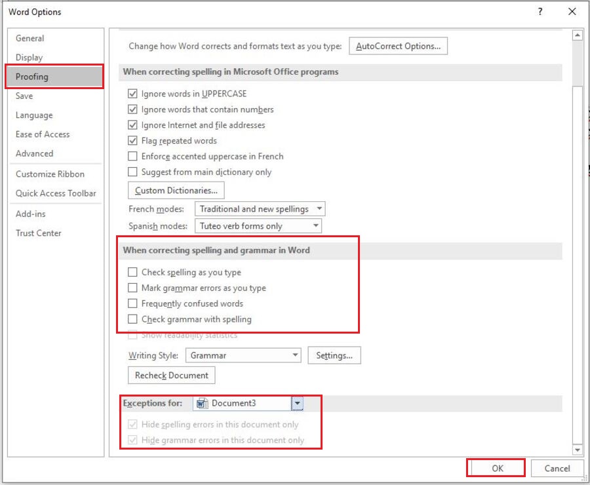Click the Cancel button
Screen dimensions: 590x485
(557, 469)
